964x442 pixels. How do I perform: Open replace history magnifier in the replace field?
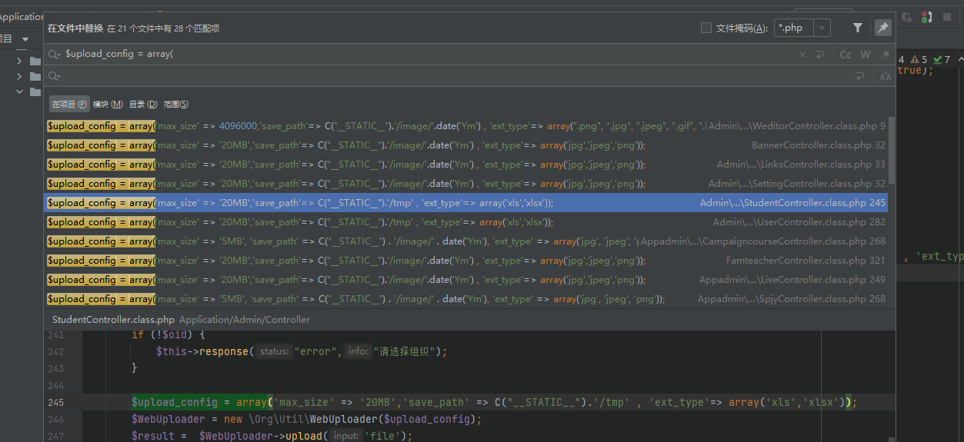55,76
